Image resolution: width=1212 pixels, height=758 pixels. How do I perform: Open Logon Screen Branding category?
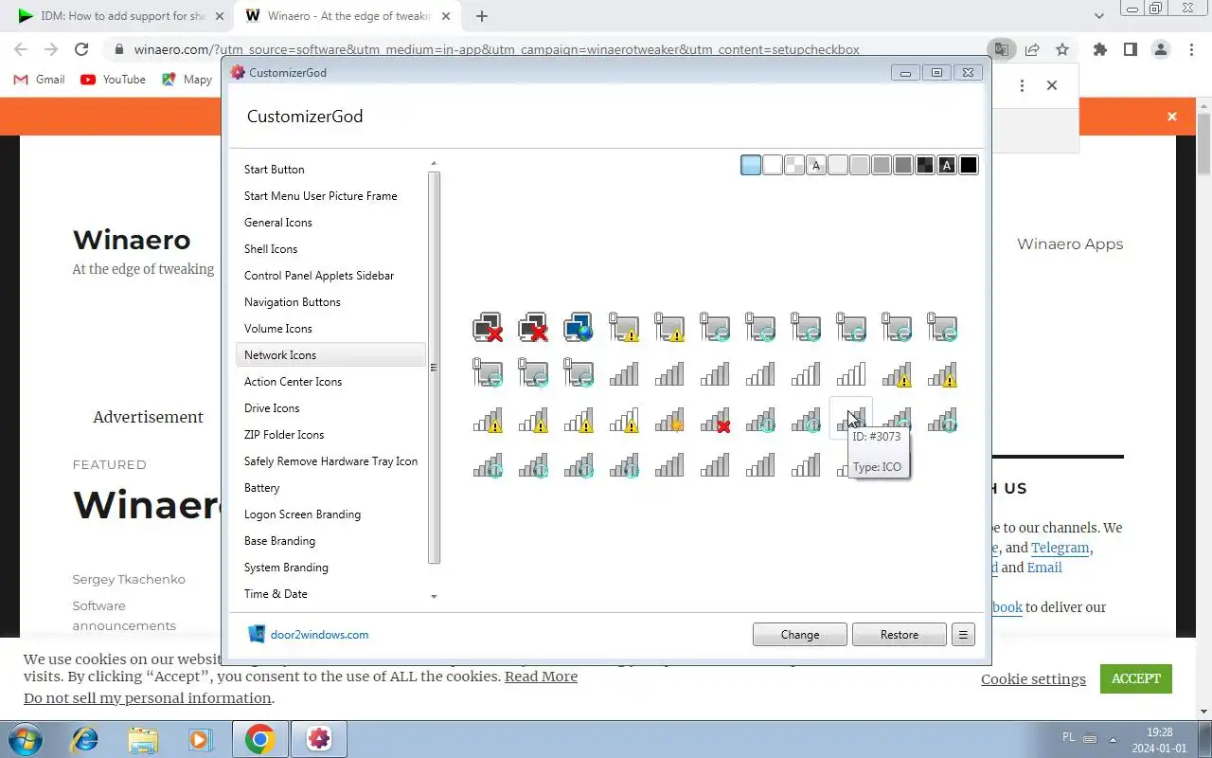pos(330,514)
